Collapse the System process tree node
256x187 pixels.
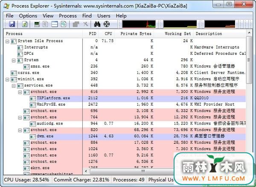14,60
